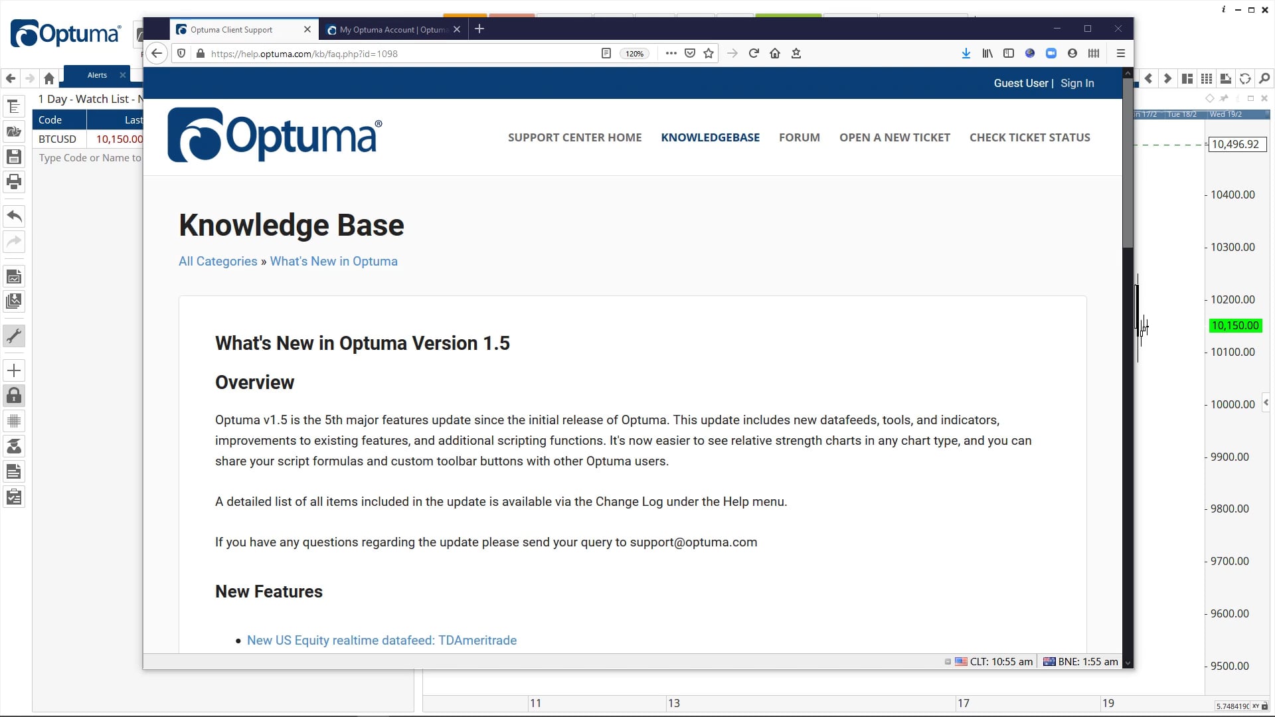Click OPEN A NEW TICKET link
Viewport: 1275px width, 717px height.
click(894, 137)
